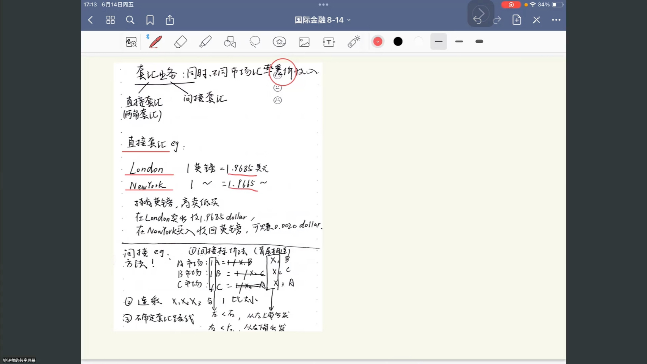Viewport: 647px width, 364px height.
Task: Select the Highlighter tool
Action: click(205, 42)
